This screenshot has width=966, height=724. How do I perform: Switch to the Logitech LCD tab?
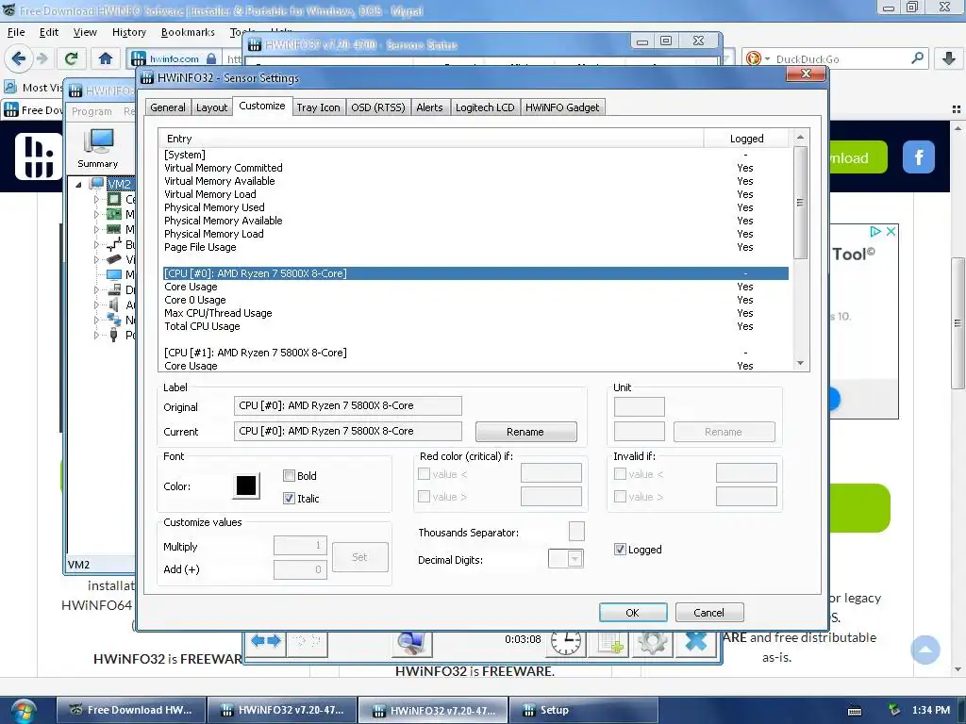click(485, 107)
